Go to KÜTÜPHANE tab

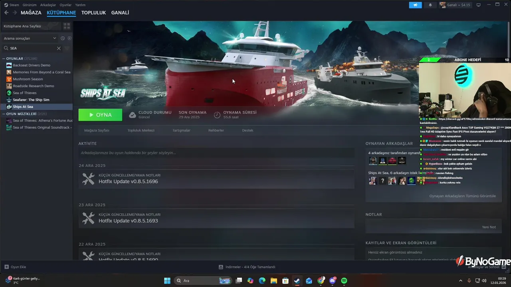coord(61,13)
